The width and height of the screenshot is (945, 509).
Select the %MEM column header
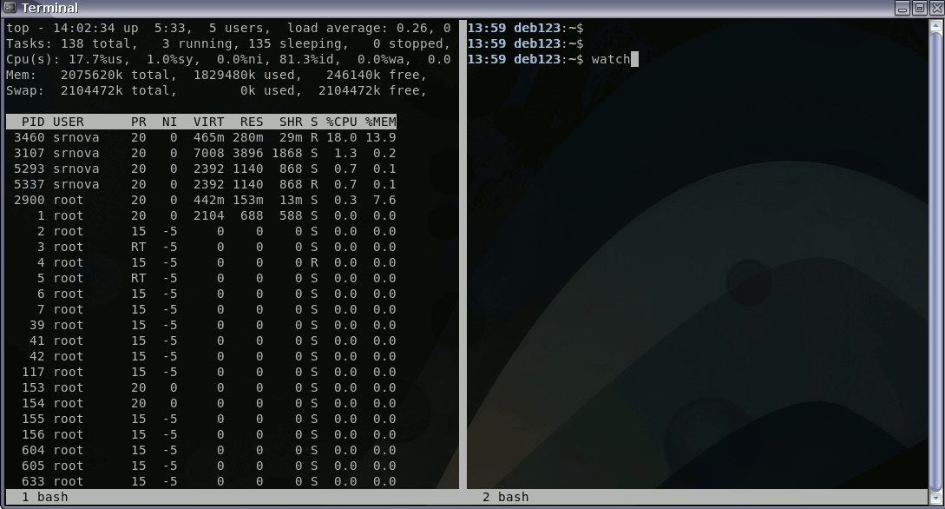coord(380,122)
